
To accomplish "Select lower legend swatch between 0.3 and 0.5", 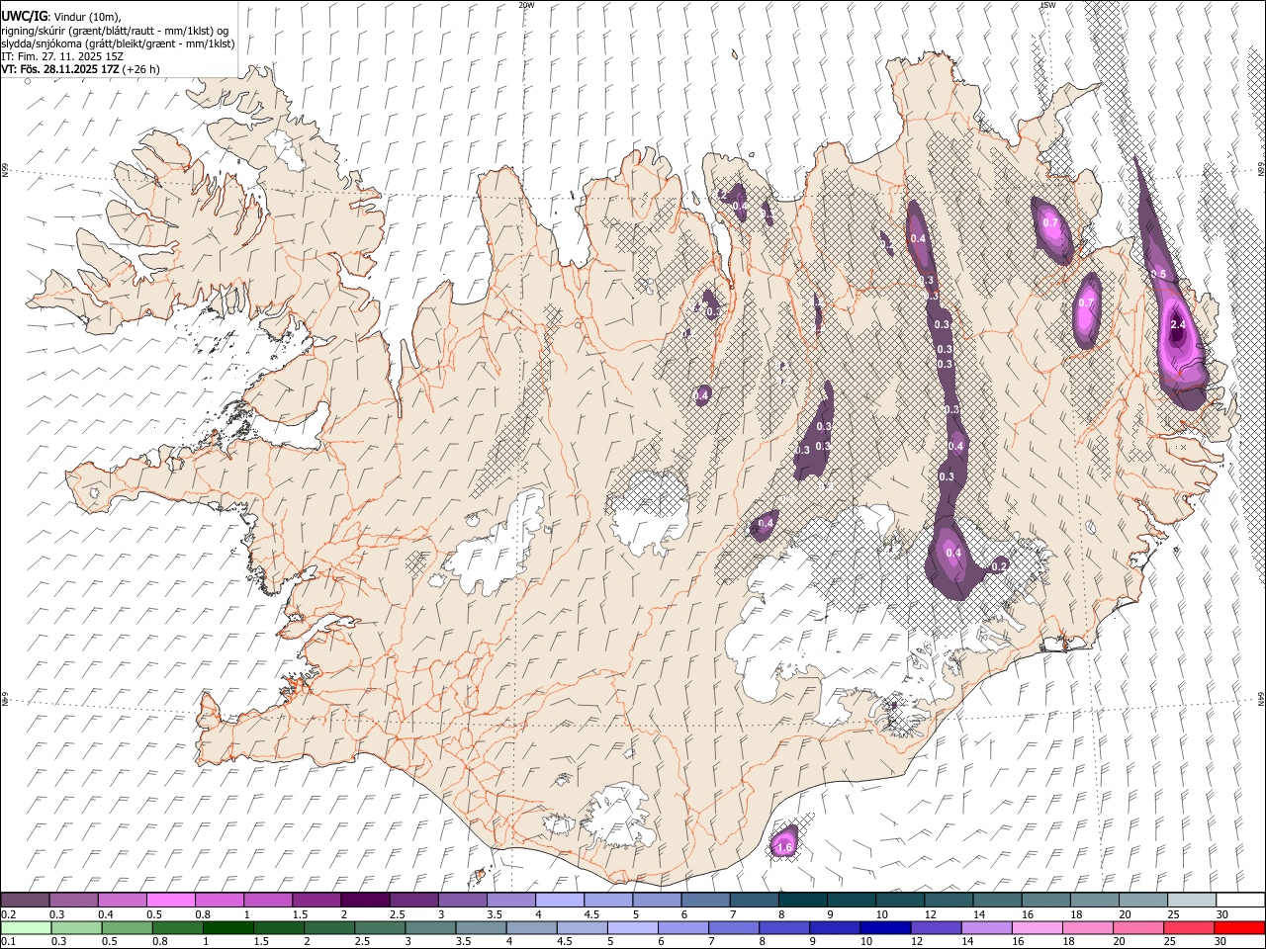I will pos(77,927).
